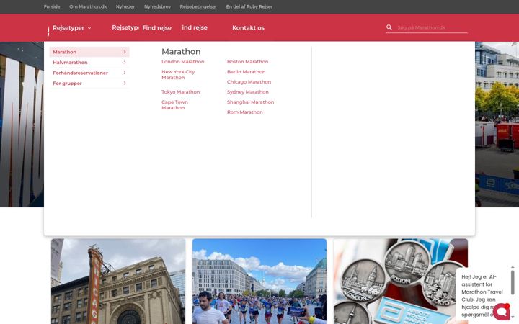
Task: Select Forhåndsreservationer in side menu
Action: click(x=89, y=73)
